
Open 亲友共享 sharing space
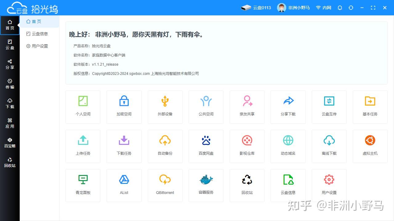click(x=247, y=107)
